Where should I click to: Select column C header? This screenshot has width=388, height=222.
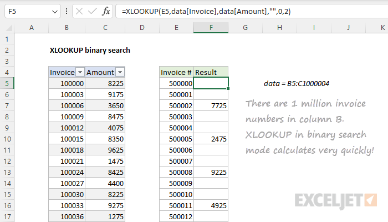pyautogui.click(x=105, y=28)
